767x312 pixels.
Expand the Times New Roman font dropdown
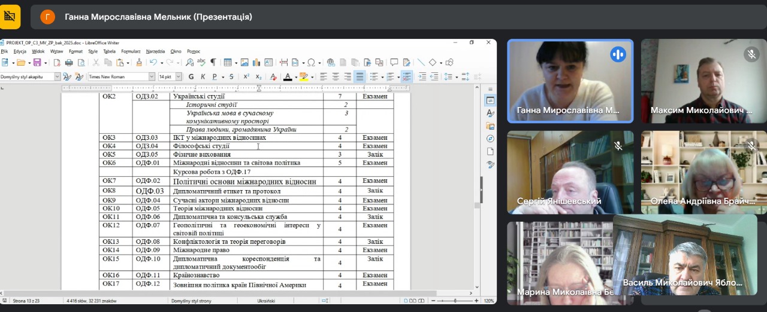[x=152, y=77]
